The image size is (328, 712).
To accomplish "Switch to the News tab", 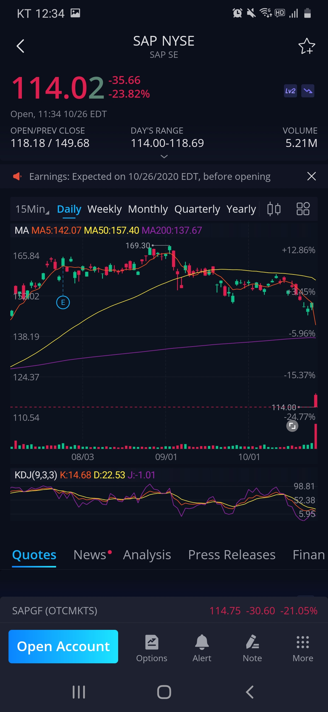I will [x=90, y=555].
